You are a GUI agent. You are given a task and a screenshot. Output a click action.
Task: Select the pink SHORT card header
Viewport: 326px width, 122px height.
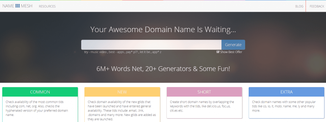[x=204, y=92]
